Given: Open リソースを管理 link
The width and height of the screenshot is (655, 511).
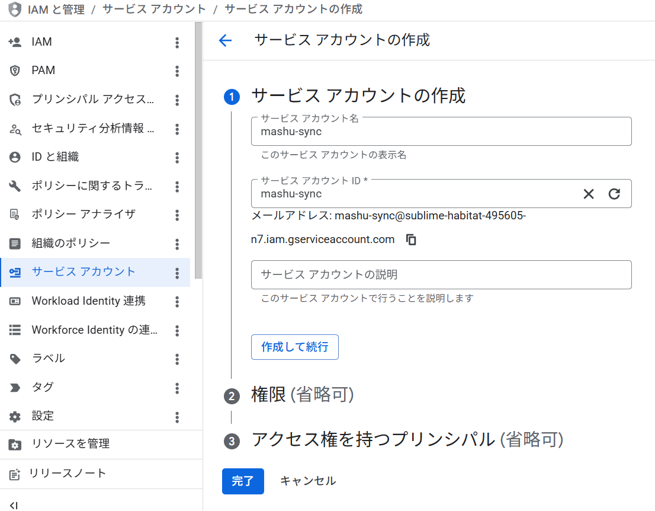Looking at the screenshot, I should point(101,444).
